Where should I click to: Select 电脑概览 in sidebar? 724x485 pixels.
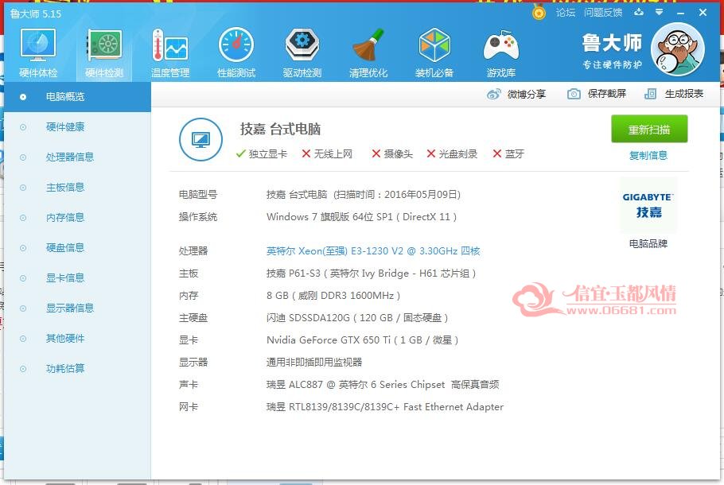77,97
